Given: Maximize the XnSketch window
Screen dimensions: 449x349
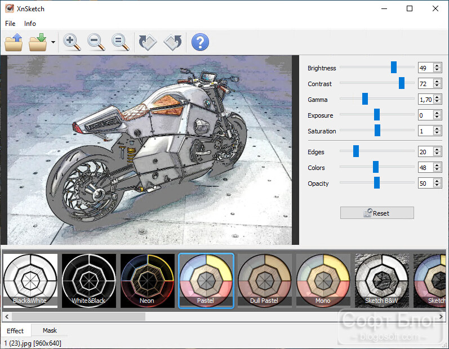Looking at the screenshot, I should pos(410,8).
